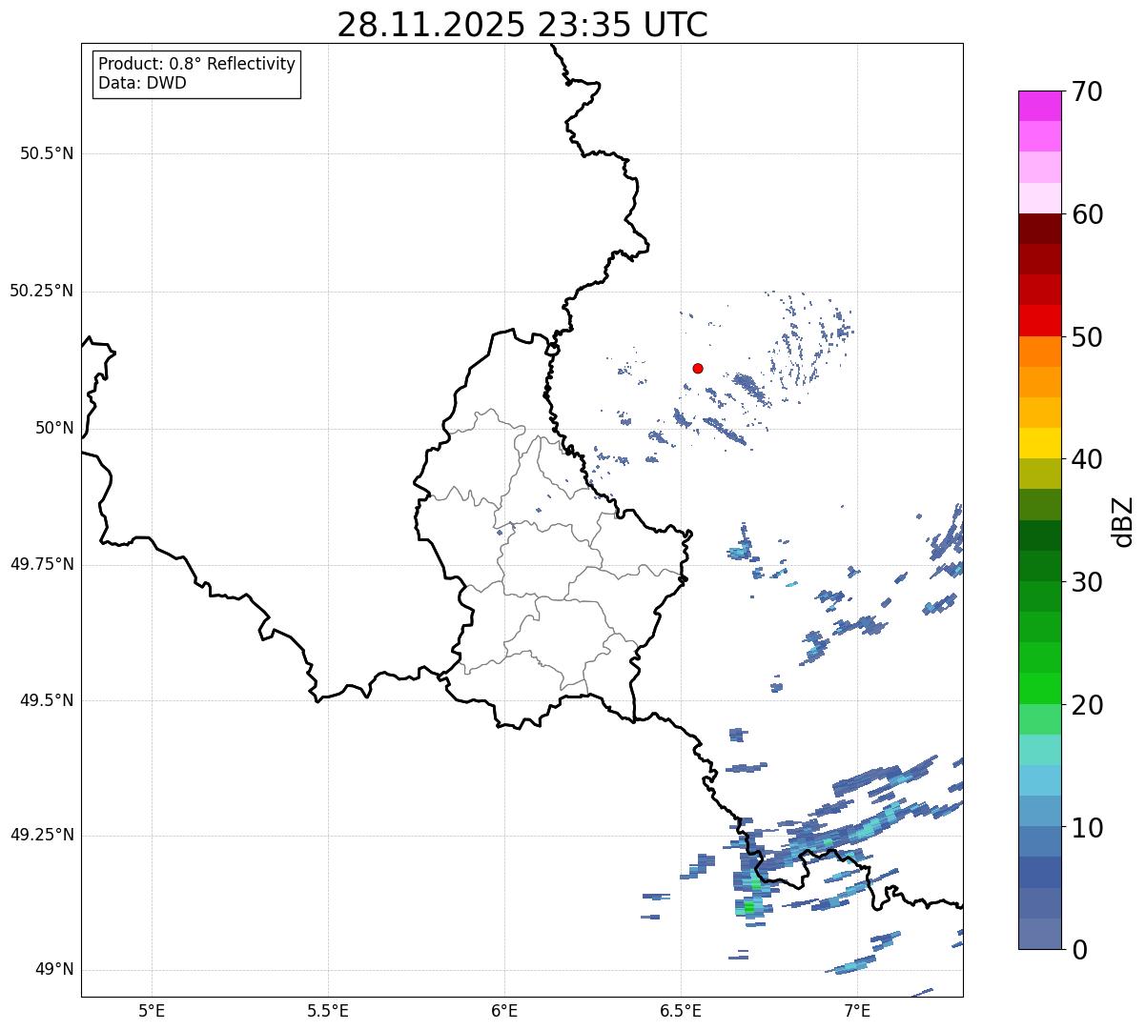Pick the olive swatch just below 40 dBZ
The height and width of the screenshot is (1030, 1146).
pyautogui.click(x=1039, y=475)
